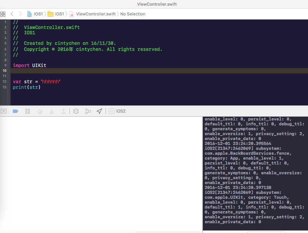Open the No Selection symbol menu
Viewport: 308px width, 233px height.
coord(133,14)
